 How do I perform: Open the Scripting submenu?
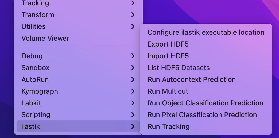[x=78, y=115]
